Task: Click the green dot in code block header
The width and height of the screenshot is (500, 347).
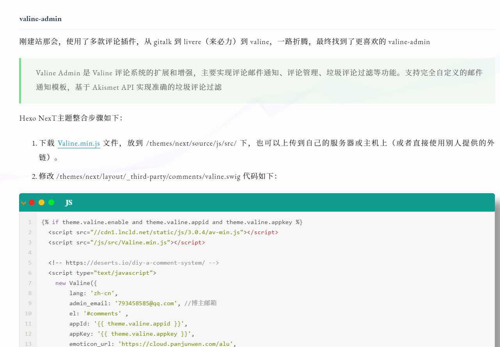Action: (51, 202)
